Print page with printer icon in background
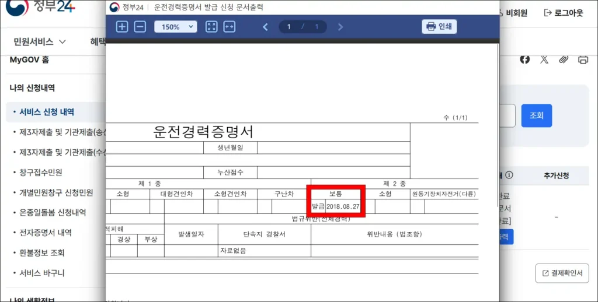The image size is (598, 302). click(x=583, y=60)
